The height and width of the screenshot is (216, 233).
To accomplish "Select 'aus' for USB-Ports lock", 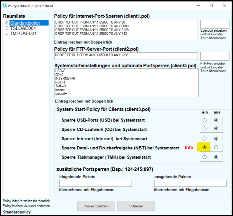I will pos(216,120).
